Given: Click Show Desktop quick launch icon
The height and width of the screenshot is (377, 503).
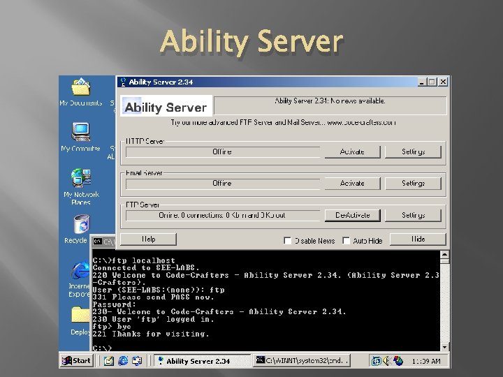Looking at the screenshot, I should tap(137, 361).
